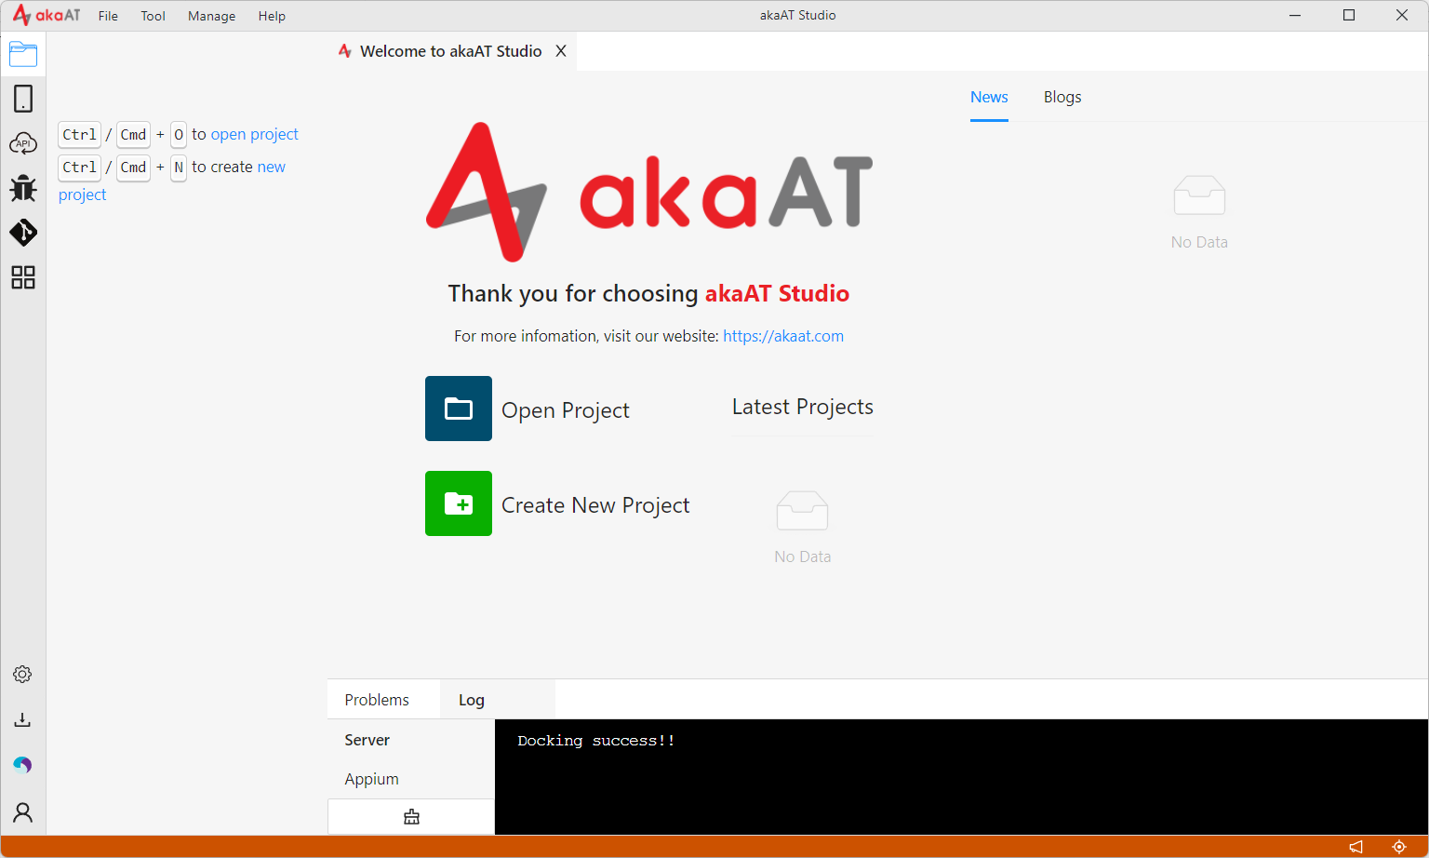The width and height of the screenshot is (1429, 858).
Task: Click the green Create New Project icon
Action: click(459, 503)
